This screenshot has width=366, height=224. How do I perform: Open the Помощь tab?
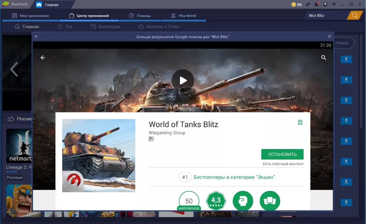[x=140, y=16]
